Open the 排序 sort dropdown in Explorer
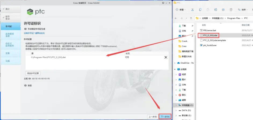This screenshot has height=120, width=253. coord(243,10)
